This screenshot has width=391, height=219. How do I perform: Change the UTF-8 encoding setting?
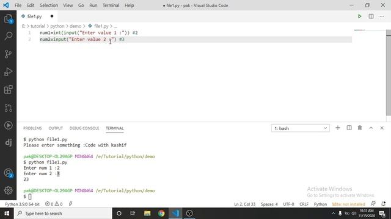pyautogui.click(x=288, y=204)
